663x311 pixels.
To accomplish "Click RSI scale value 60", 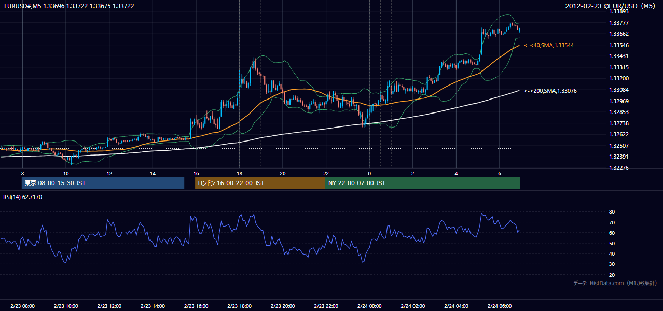I will 612,233.
